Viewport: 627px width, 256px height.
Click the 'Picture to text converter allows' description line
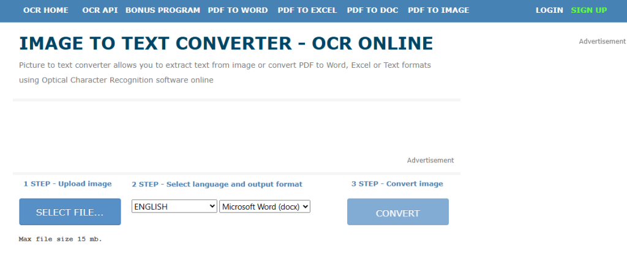(x=225, y=65)
